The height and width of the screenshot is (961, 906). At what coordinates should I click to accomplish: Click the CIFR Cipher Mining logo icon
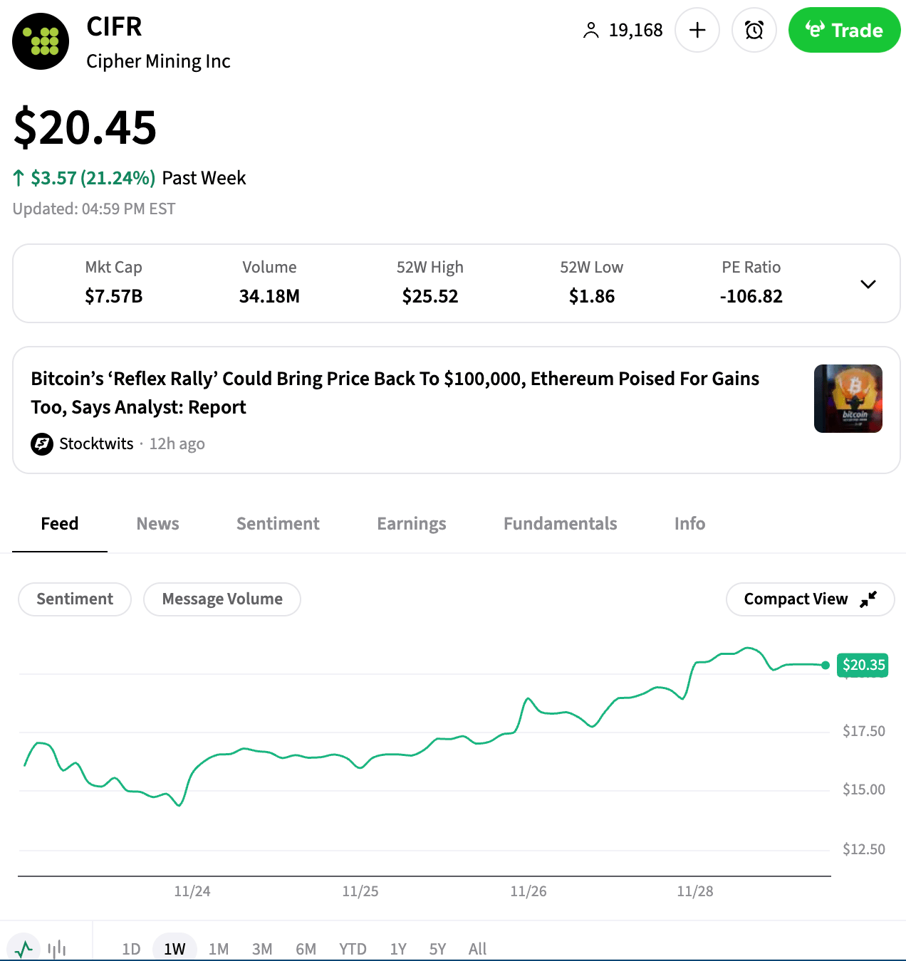[x=41, y=41]
